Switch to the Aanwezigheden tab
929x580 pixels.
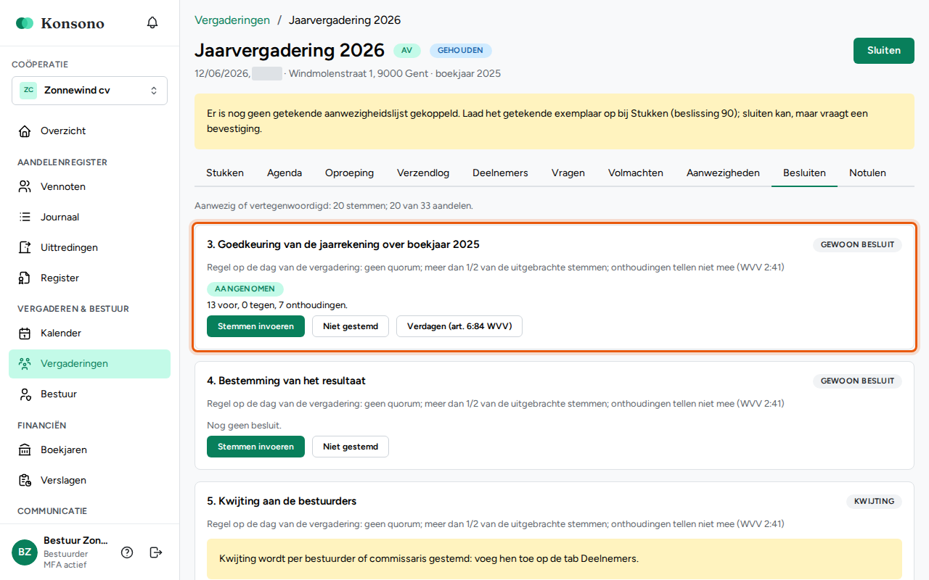[x=723, y=173]
